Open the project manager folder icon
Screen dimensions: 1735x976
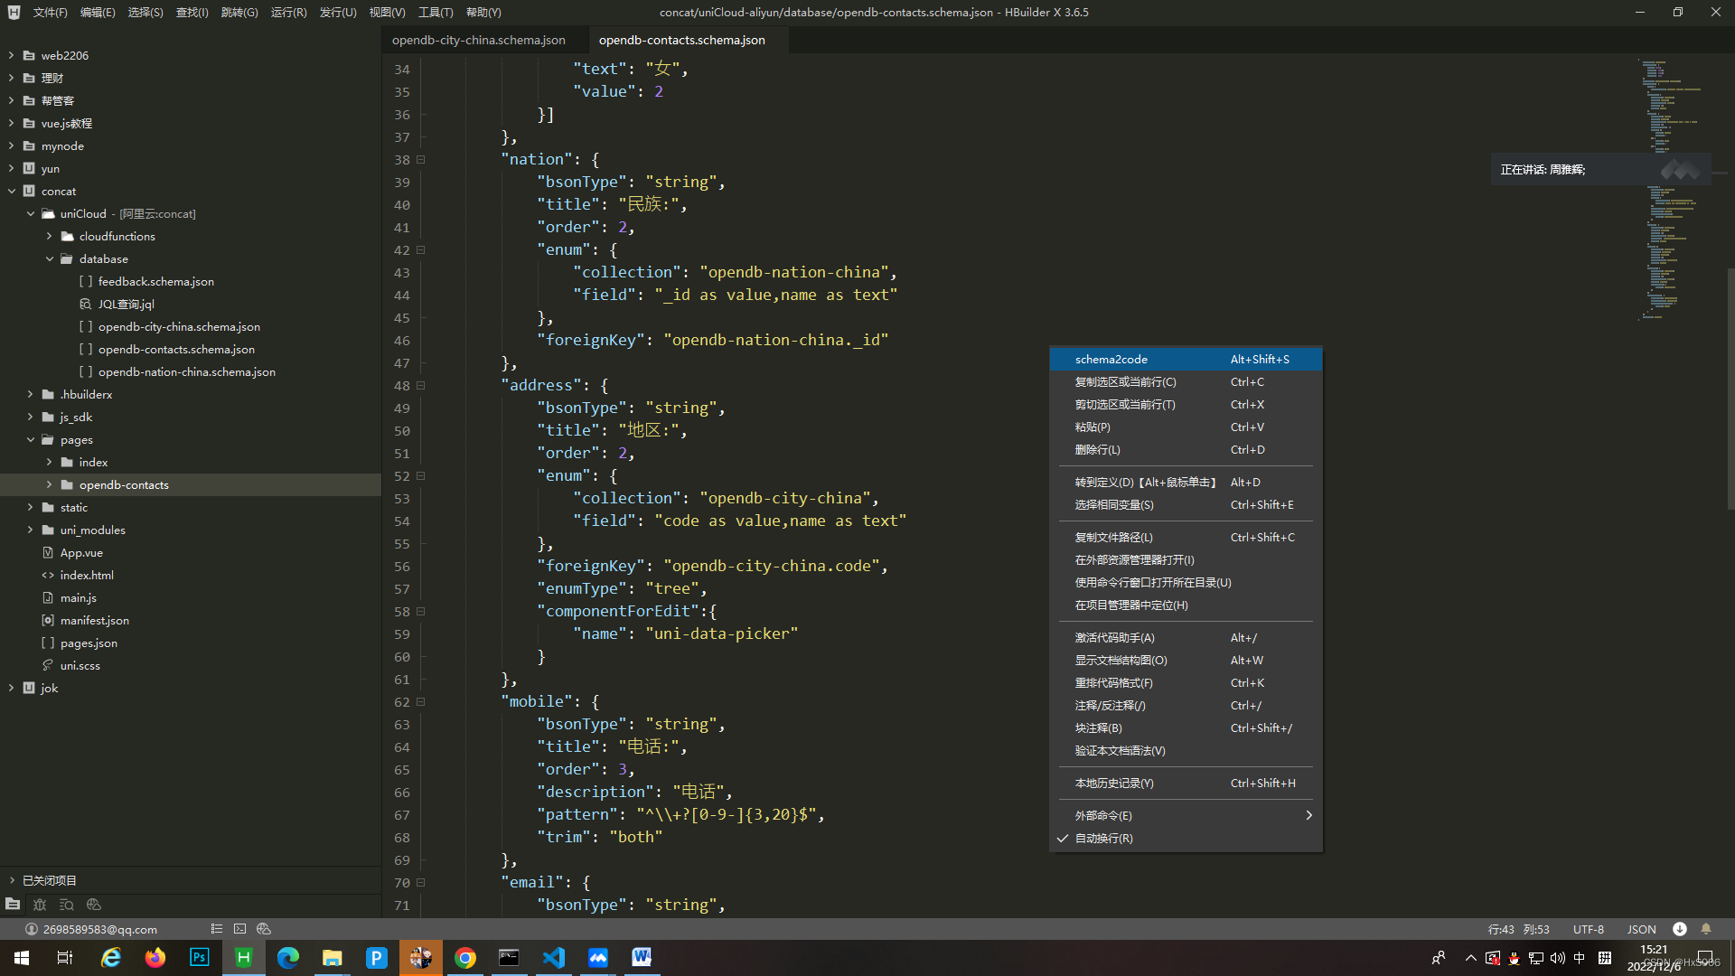13,905
